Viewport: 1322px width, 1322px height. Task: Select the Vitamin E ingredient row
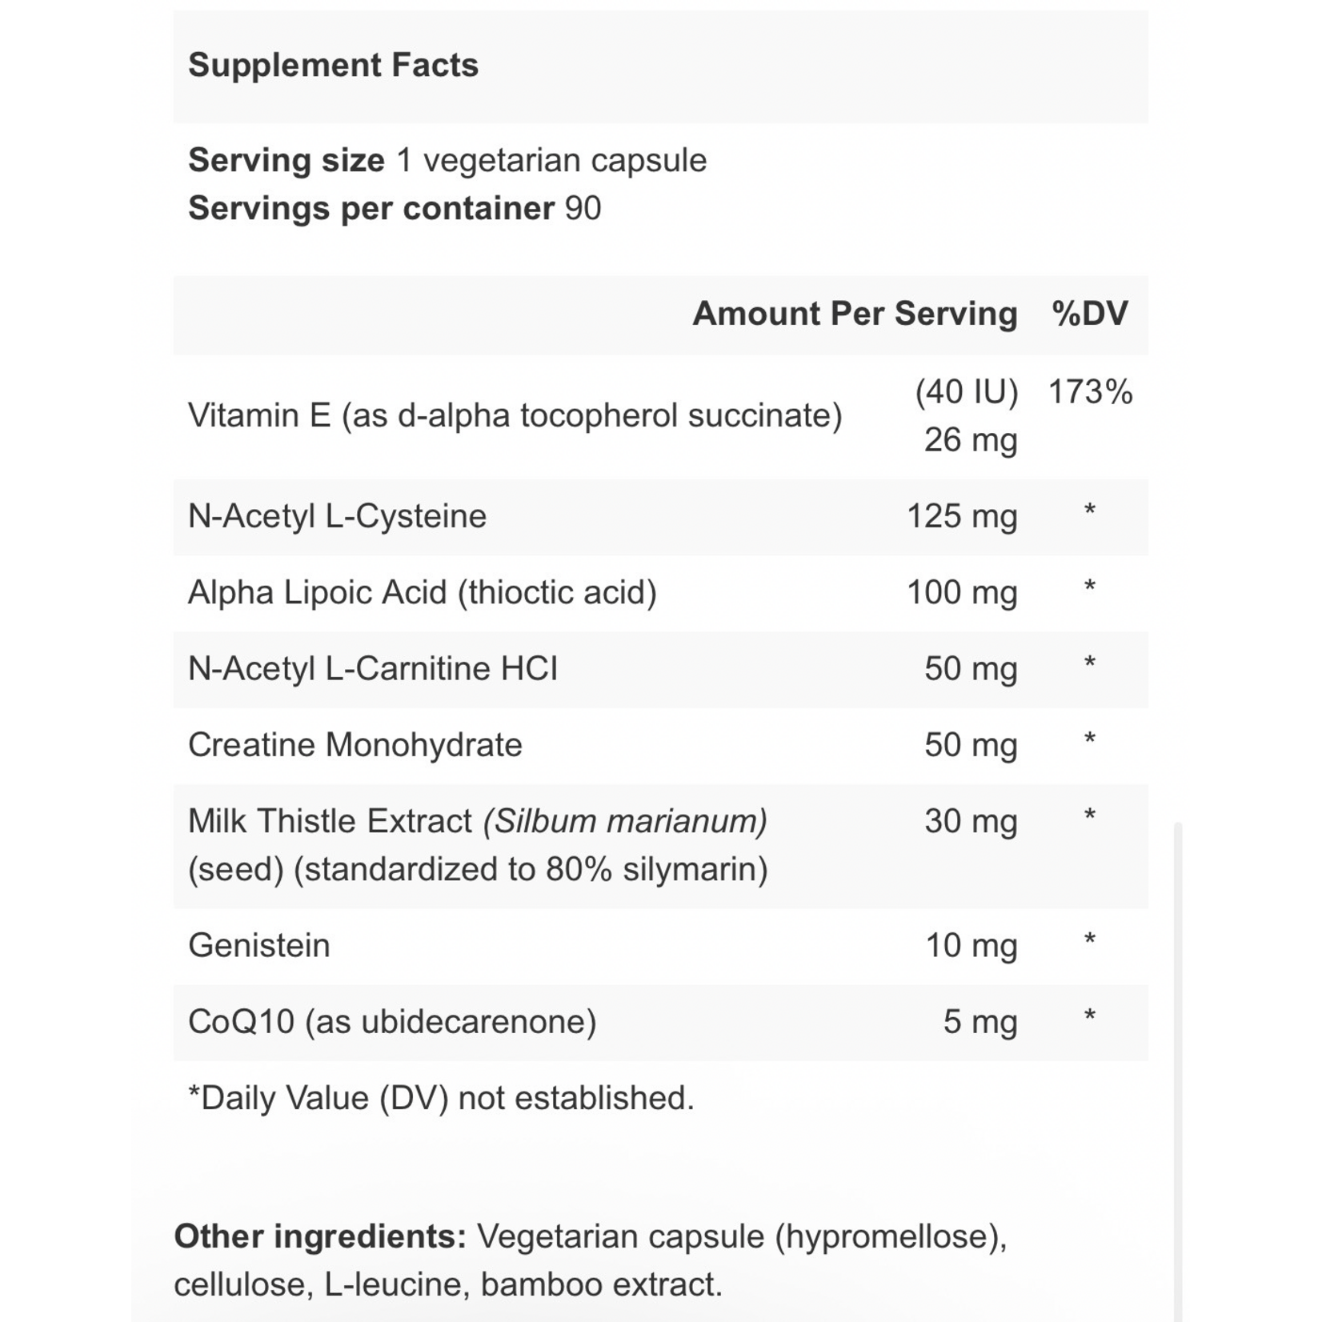[x=515, y=416]
